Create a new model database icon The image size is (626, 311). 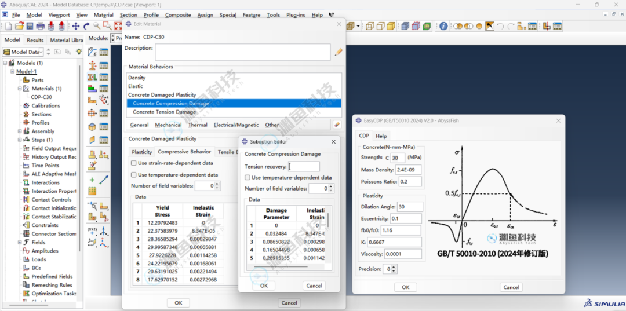(9, 26)
